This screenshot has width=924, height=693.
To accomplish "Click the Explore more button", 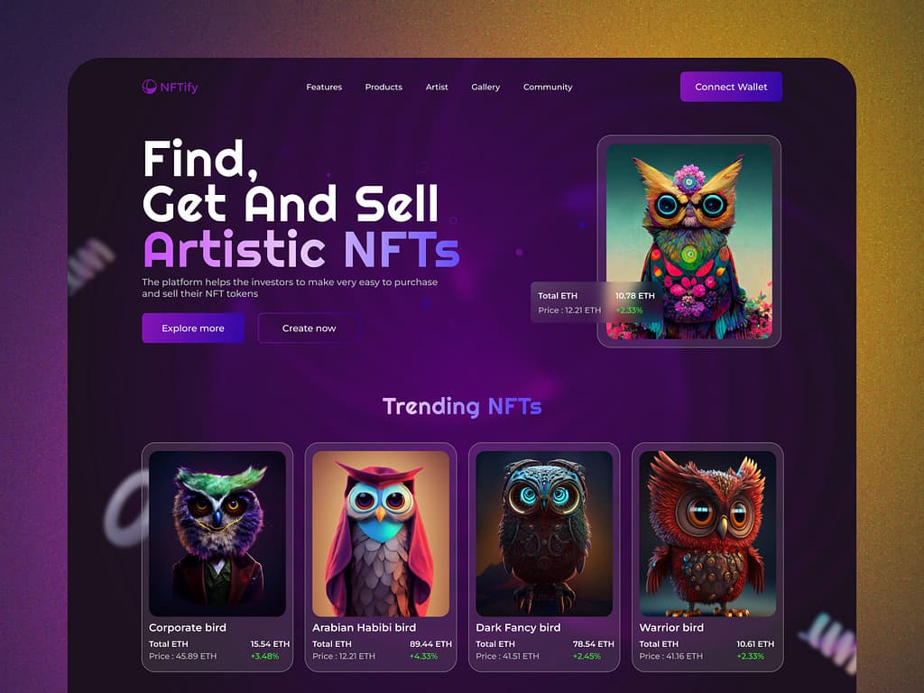I will 193,328.
